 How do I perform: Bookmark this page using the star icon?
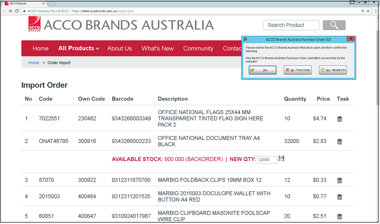point(368,11)
